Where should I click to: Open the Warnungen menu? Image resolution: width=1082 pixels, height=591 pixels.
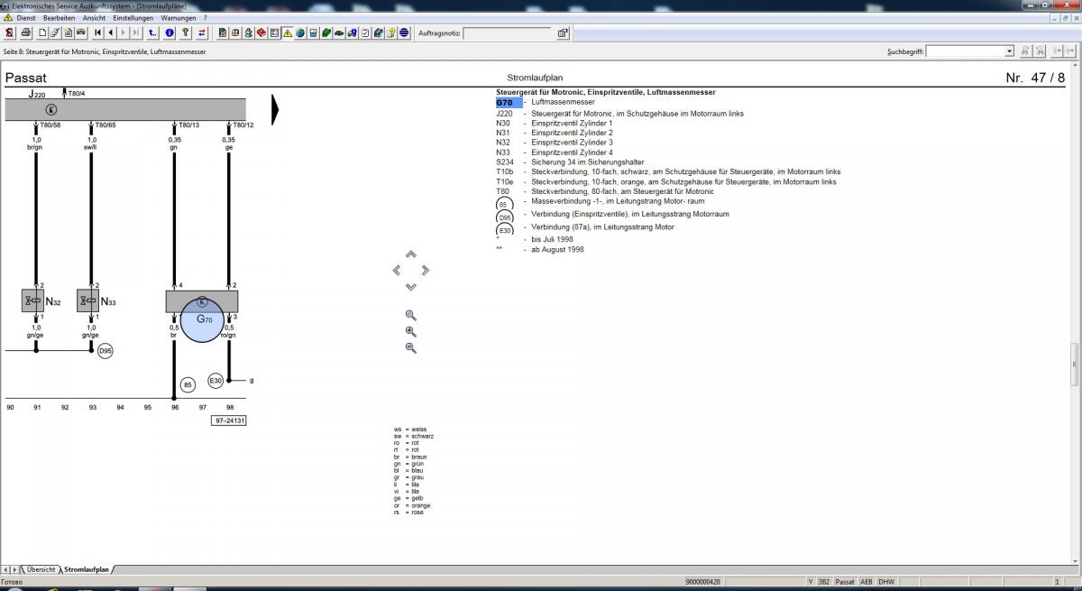click(x=179, y=17)
